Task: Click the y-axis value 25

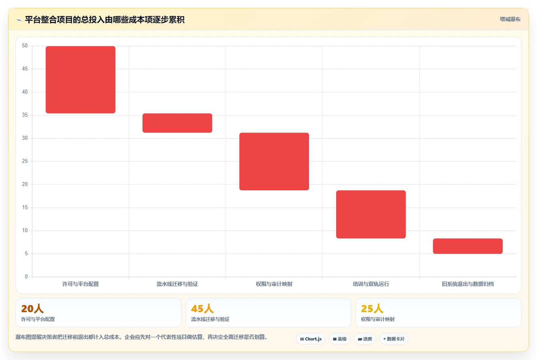Action: [25, 161]
